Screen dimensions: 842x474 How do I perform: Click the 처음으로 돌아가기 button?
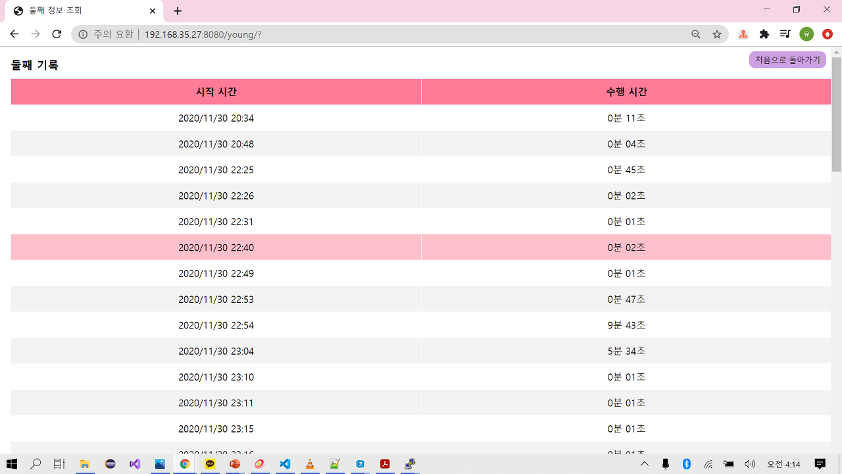point(787,60)
